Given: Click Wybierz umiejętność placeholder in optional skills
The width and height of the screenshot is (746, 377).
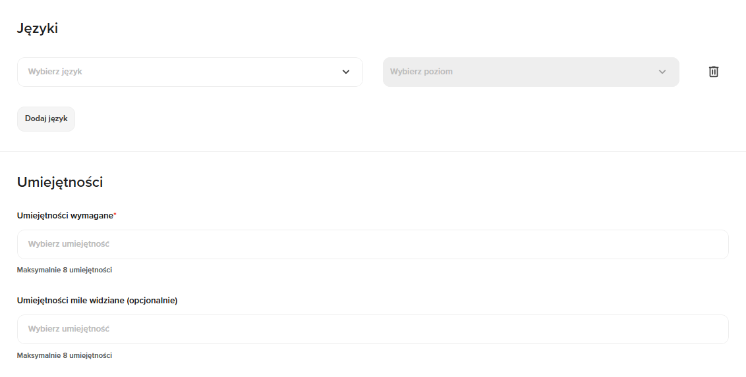Looking at the screenshot, I should [69, 329].
